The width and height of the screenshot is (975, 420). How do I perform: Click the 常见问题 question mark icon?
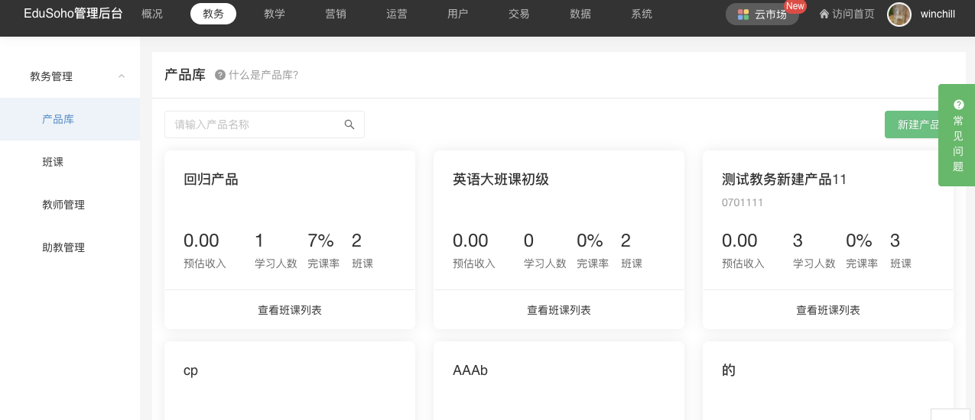pos(958,104)
